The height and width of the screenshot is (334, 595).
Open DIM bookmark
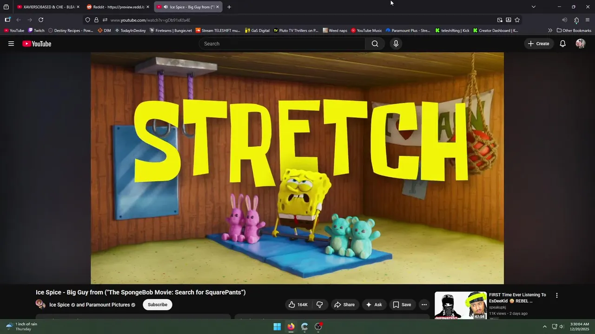point(104,31)
